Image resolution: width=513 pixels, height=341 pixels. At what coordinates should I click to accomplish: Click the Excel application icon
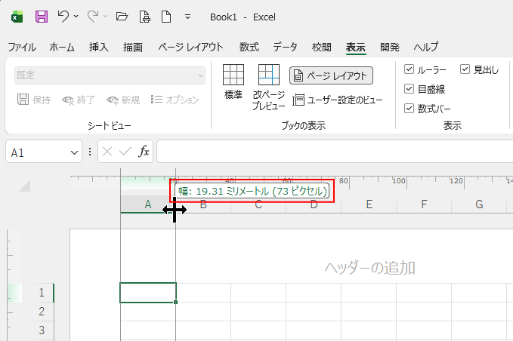click(x=17, y=17)
